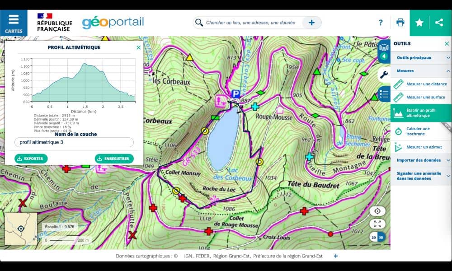Select Mesurer une distance tool
The width and height of the screenshot is (452, 271).
pyautogui.click(x=426, y=84)
